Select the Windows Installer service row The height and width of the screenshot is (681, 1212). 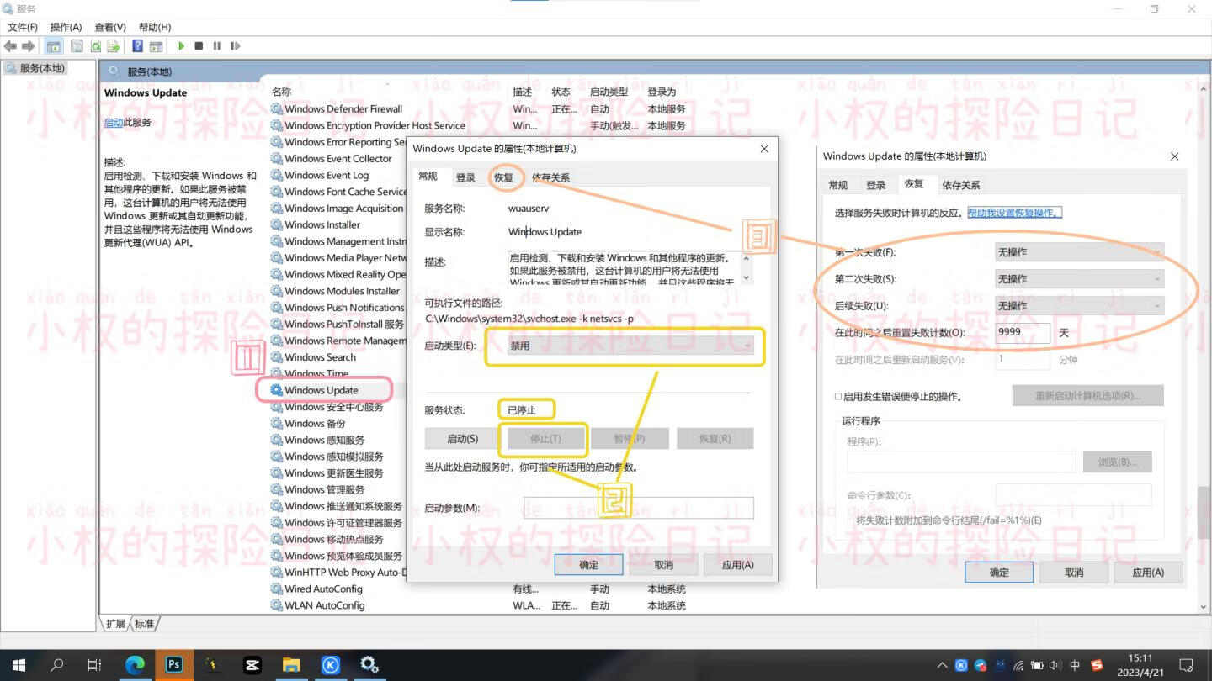click(322, 224)
